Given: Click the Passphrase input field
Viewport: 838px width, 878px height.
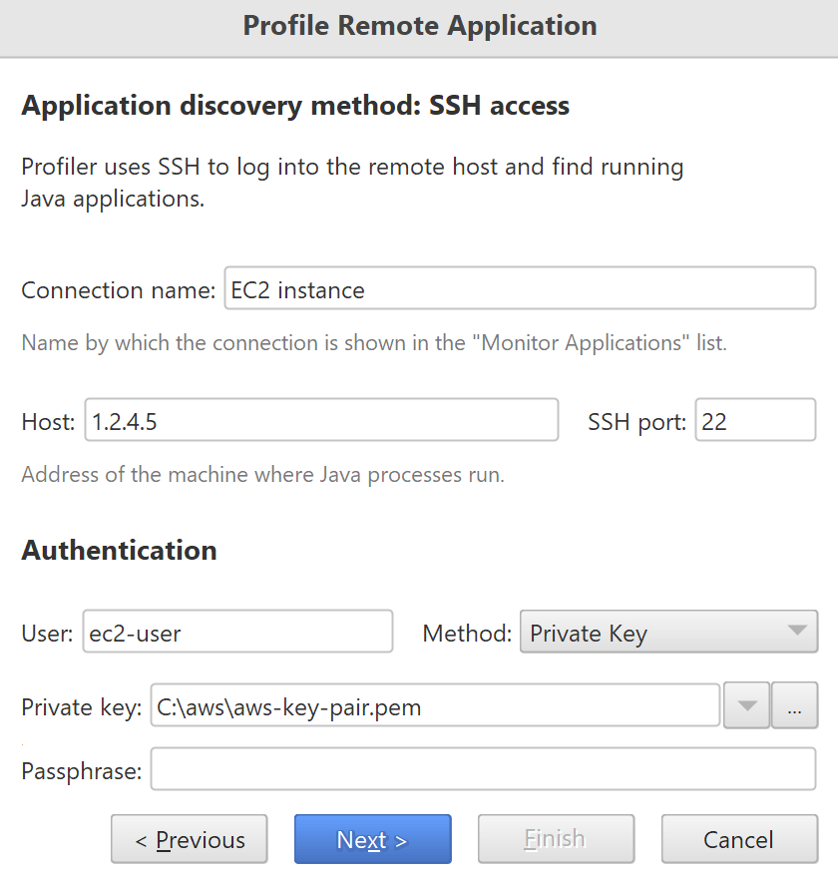Looking at the screenshot, I should pyautogui.click(x=483, y=769).
